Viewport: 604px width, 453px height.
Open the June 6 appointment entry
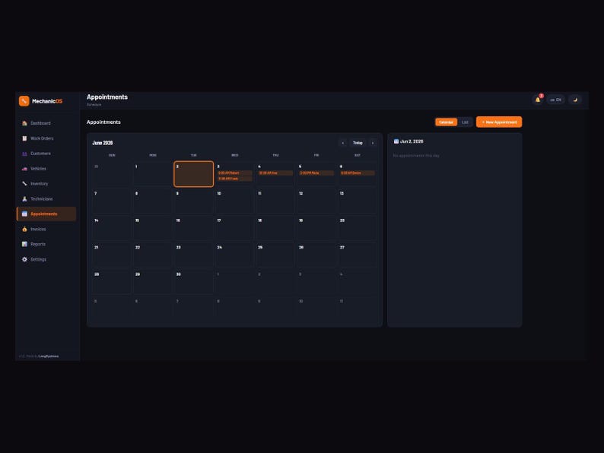tap(357, 173)
